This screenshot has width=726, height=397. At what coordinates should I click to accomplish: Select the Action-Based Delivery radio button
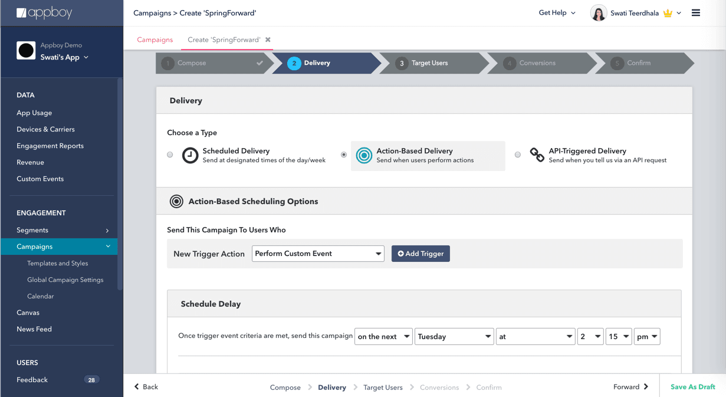click(x=344, y=155)
